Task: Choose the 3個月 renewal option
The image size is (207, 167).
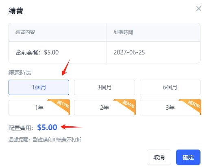Action: click(105, 87)
